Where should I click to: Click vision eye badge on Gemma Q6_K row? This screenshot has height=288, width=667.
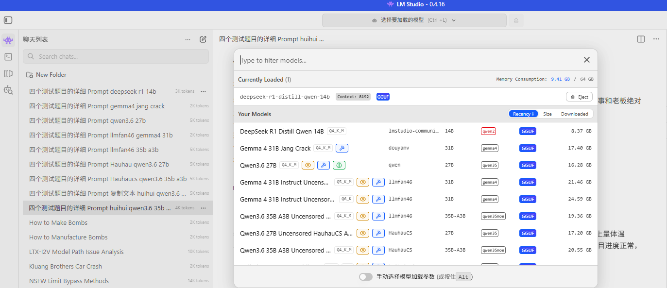tap(363, 199)
